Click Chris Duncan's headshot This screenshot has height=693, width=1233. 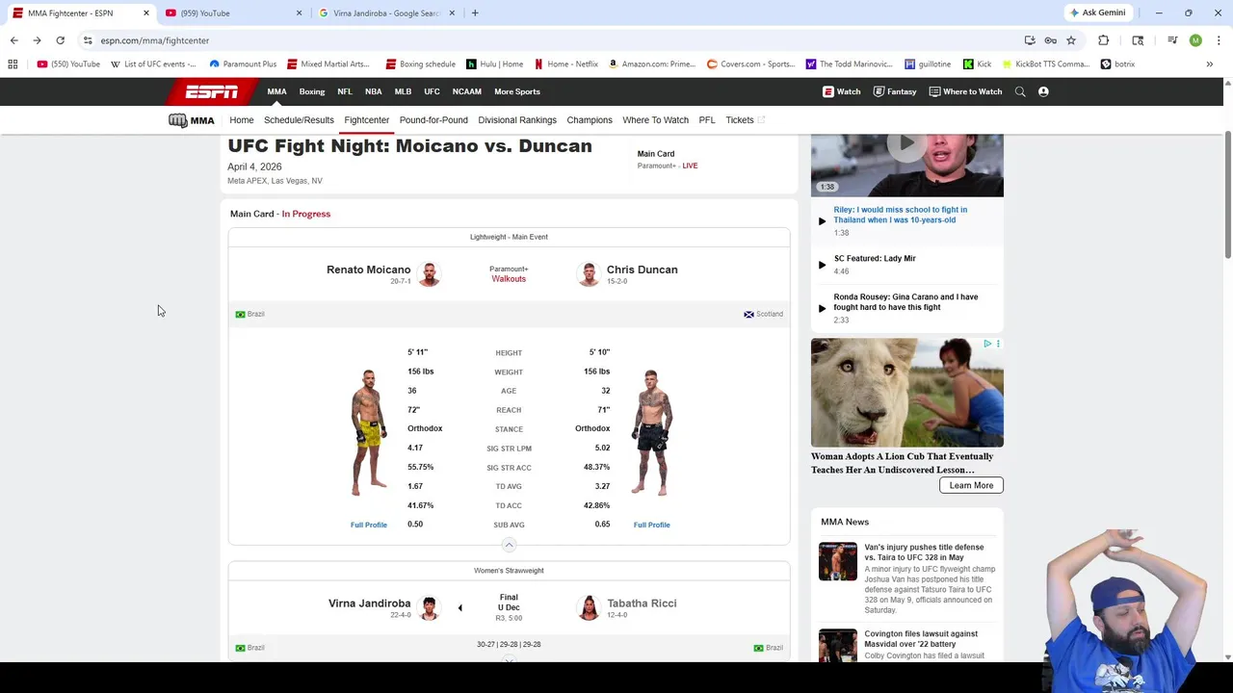coord(589,274)
